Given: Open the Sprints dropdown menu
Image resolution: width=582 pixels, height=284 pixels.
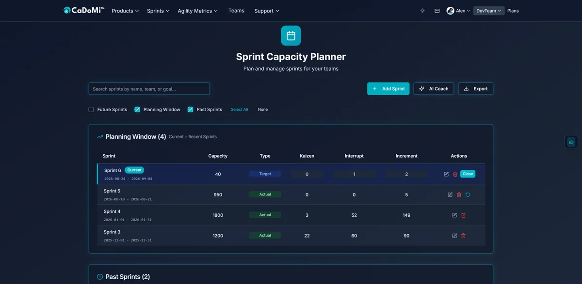Looking at the screenshot, I should pyautogui.click(x=158, y=11).
